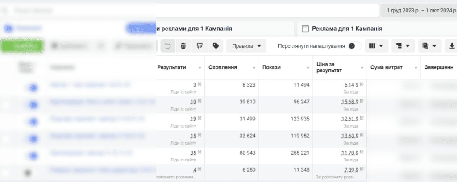
Task: Click impressions value 119 952
Action: click(x=300, y=136)
